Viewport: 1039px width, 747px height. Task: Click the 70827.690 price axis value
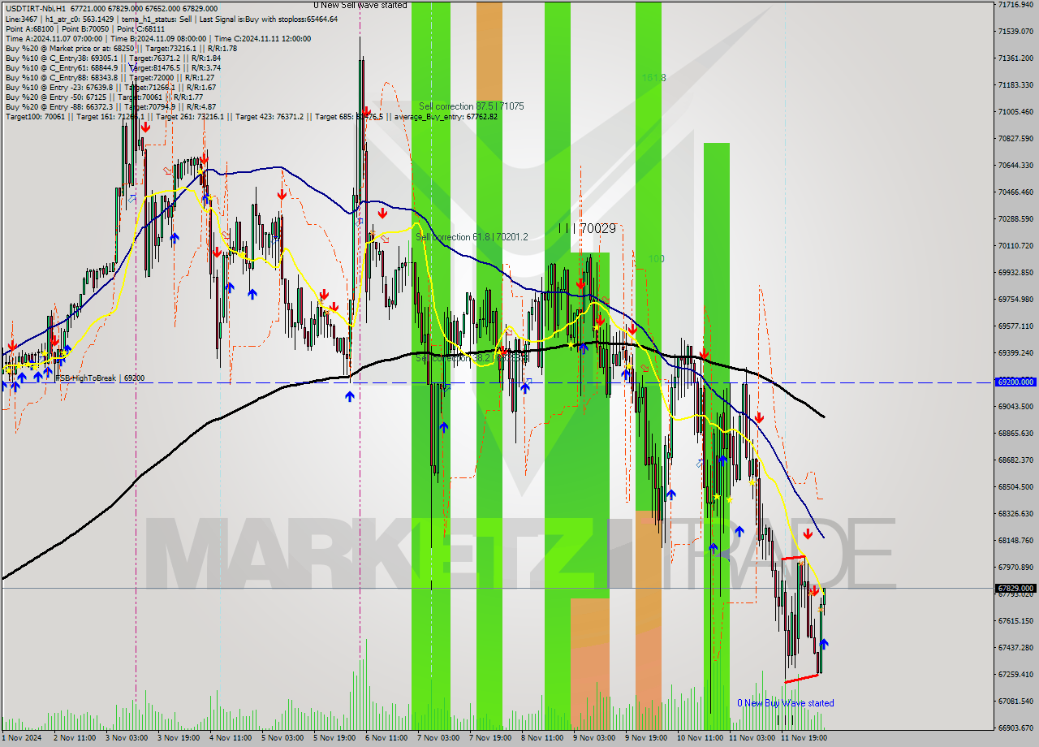click(x=1015, y=139)
